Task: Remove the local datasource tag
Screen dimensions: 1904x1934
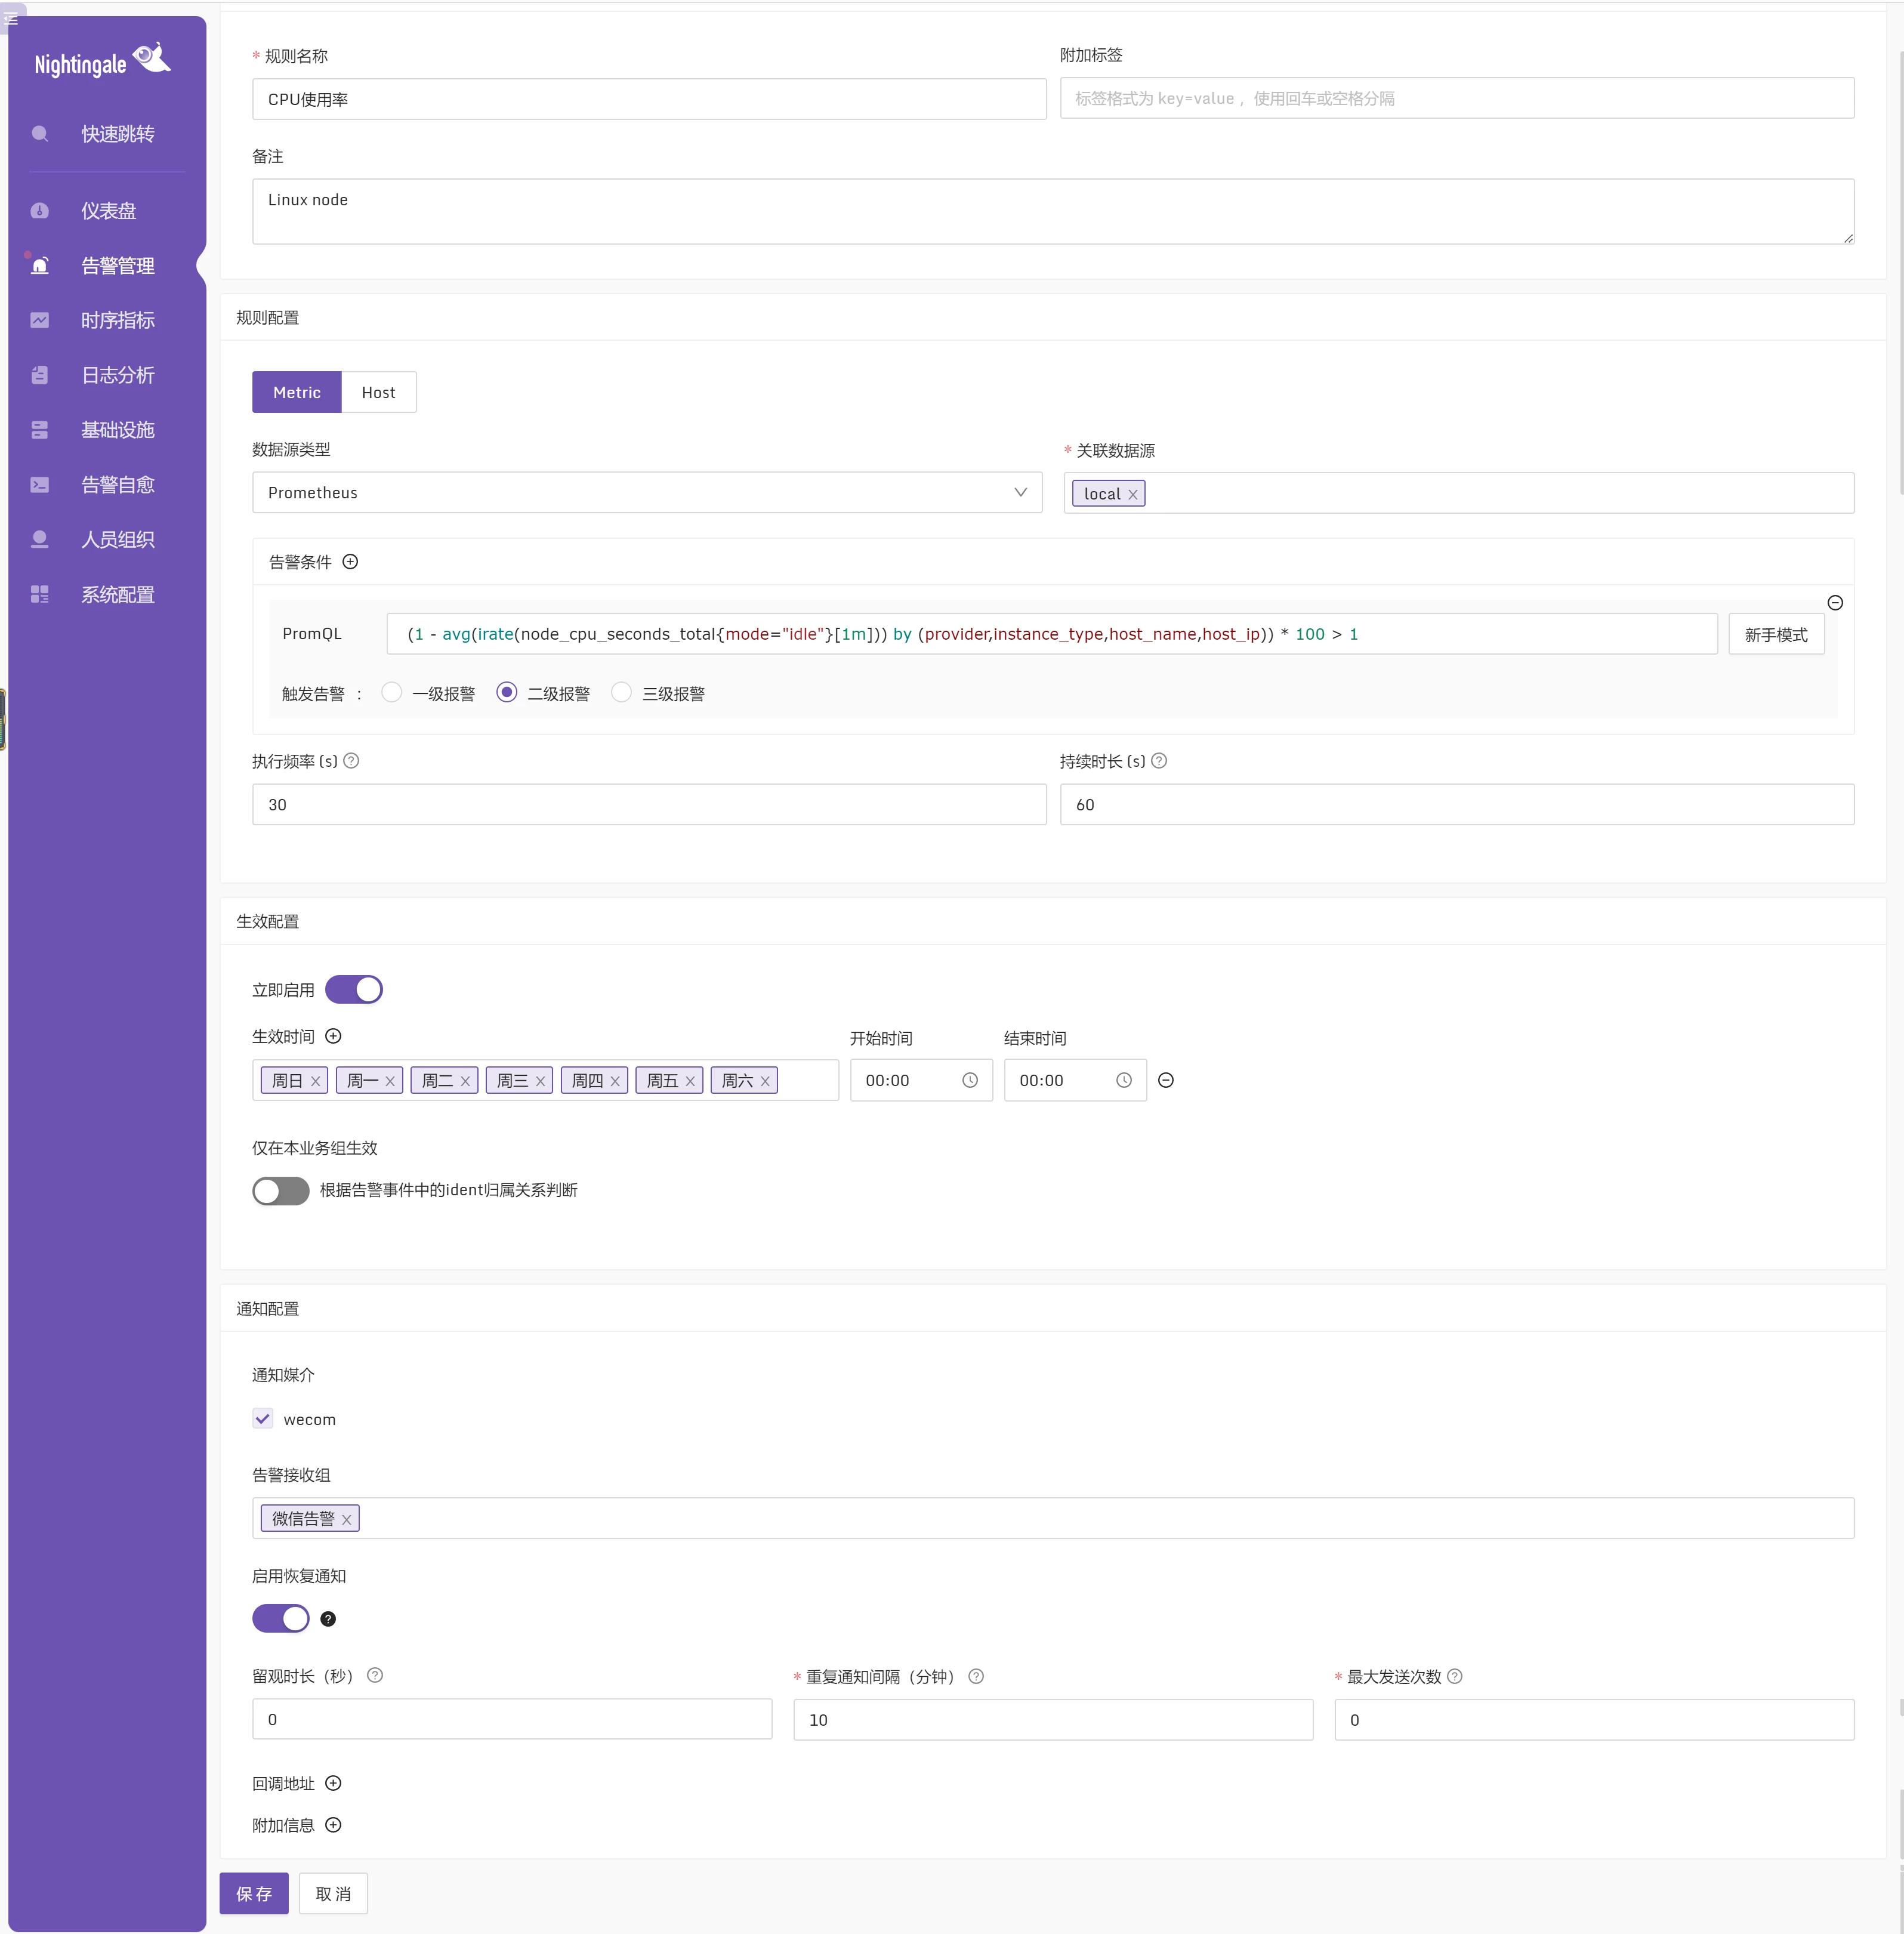Action: 1133,494
